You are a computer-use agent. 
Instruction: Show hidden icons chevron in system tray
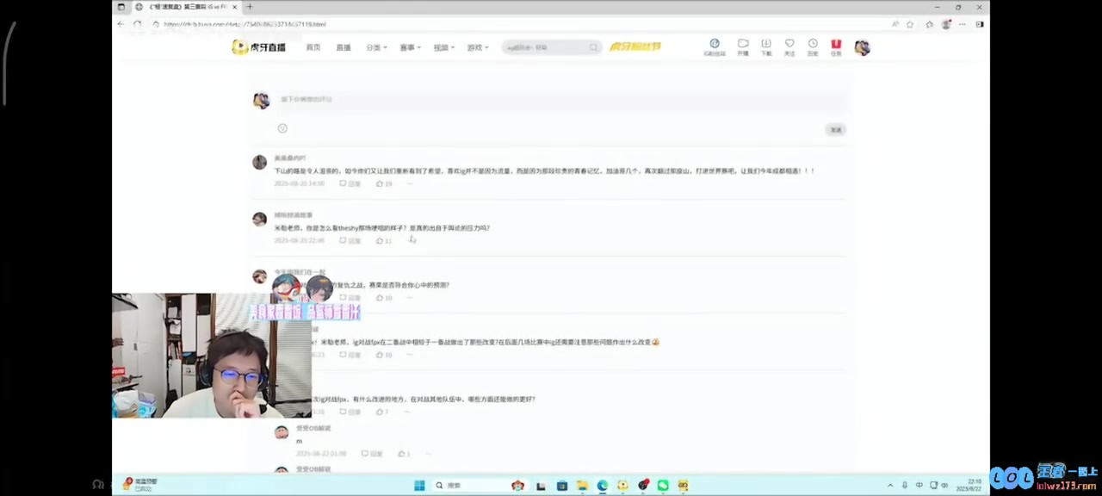[x=891, y=486]
